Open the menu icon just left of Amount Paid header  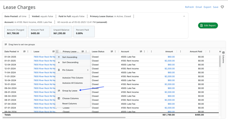tap(180, 51)
